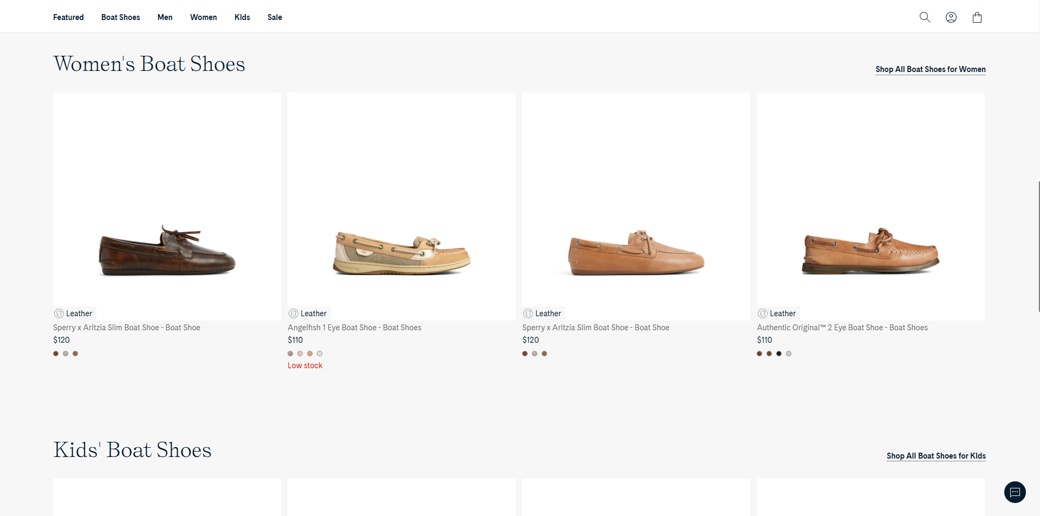Image resolution: width=1040 pixels, height=516 pixels.
Task: Open the Angelfish 1 Eye Boat Shoe product
Action: [x=354, y=327]
